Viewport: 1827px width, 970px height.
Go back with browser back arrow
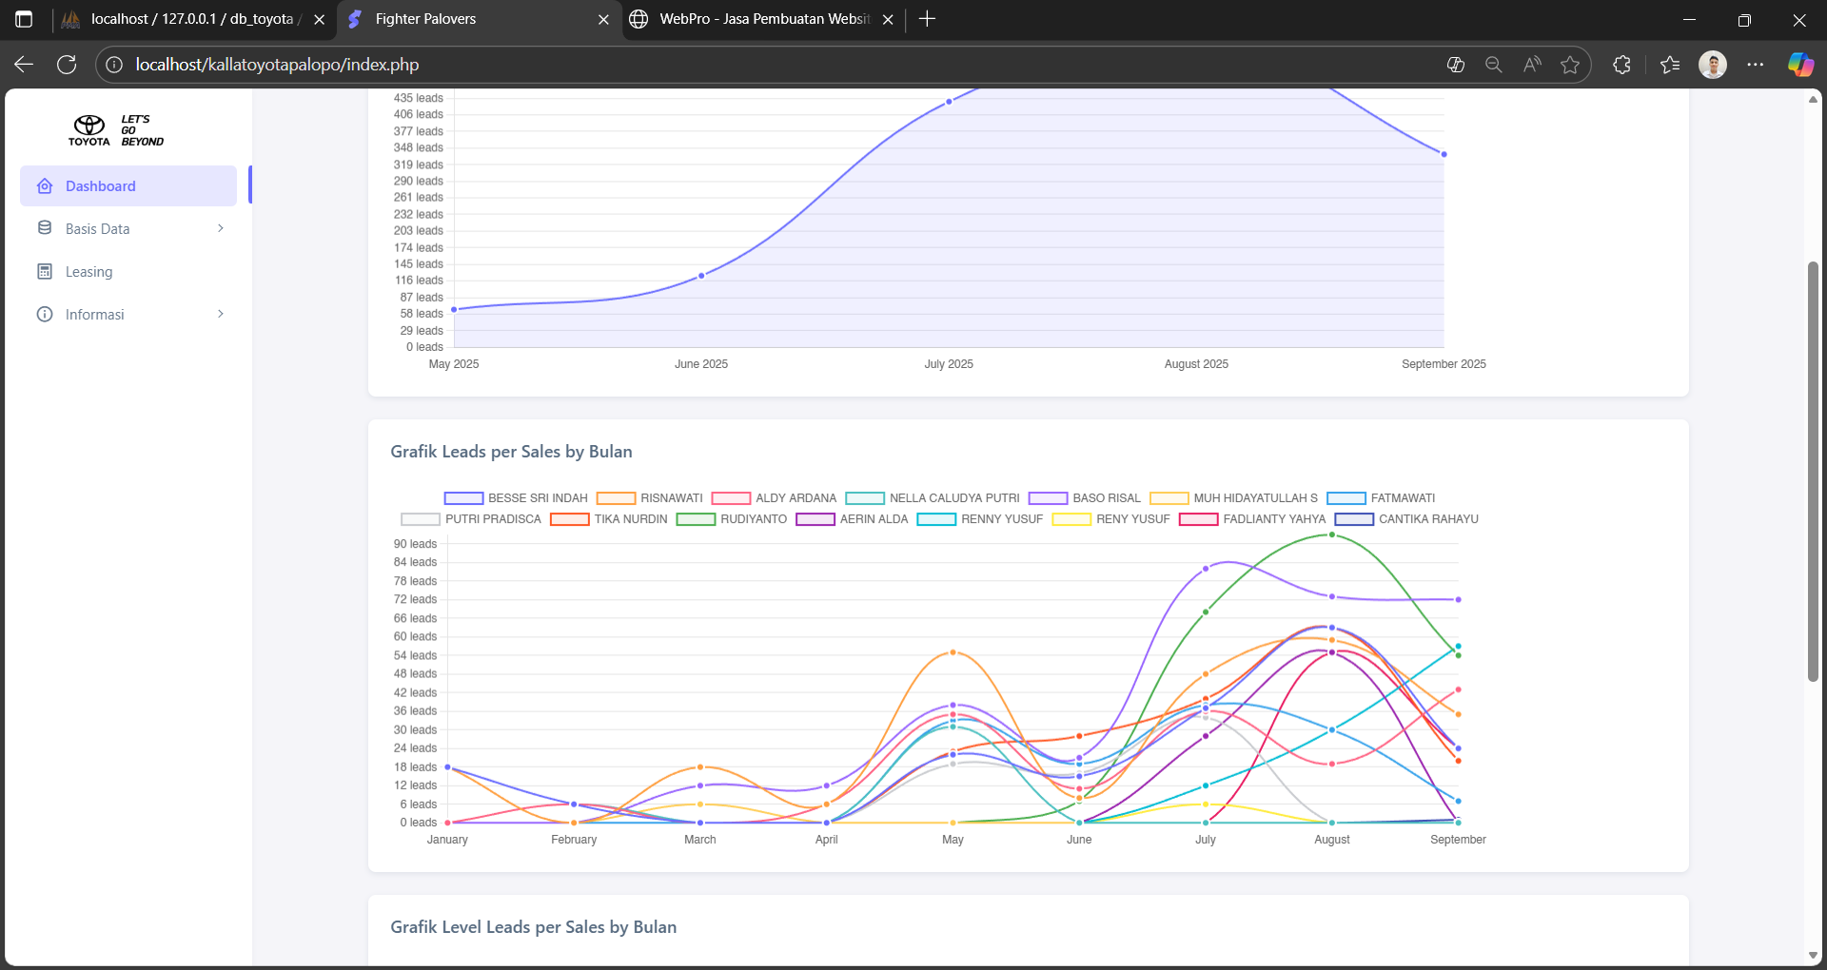tap(24, 65)
